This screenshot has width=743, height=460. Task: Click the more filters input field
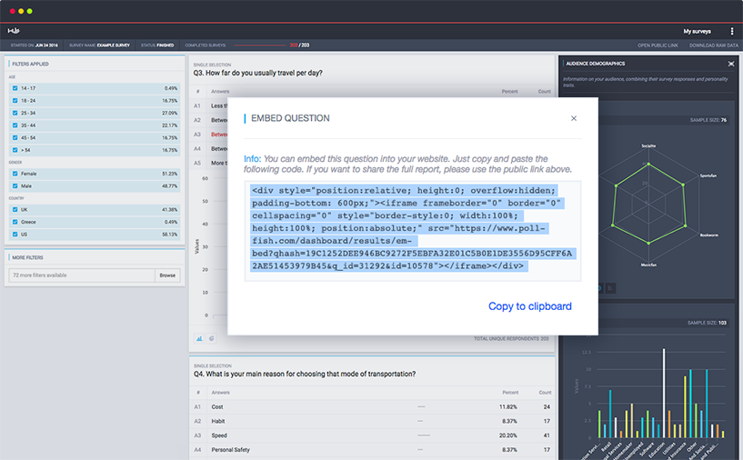click(82, 275)
